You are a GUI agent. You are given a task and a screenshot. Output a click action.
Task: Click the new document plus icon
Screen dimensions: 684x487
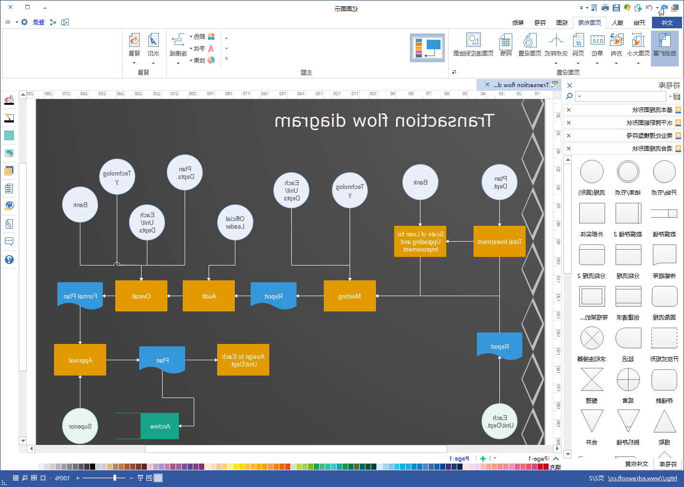point(638,8)
